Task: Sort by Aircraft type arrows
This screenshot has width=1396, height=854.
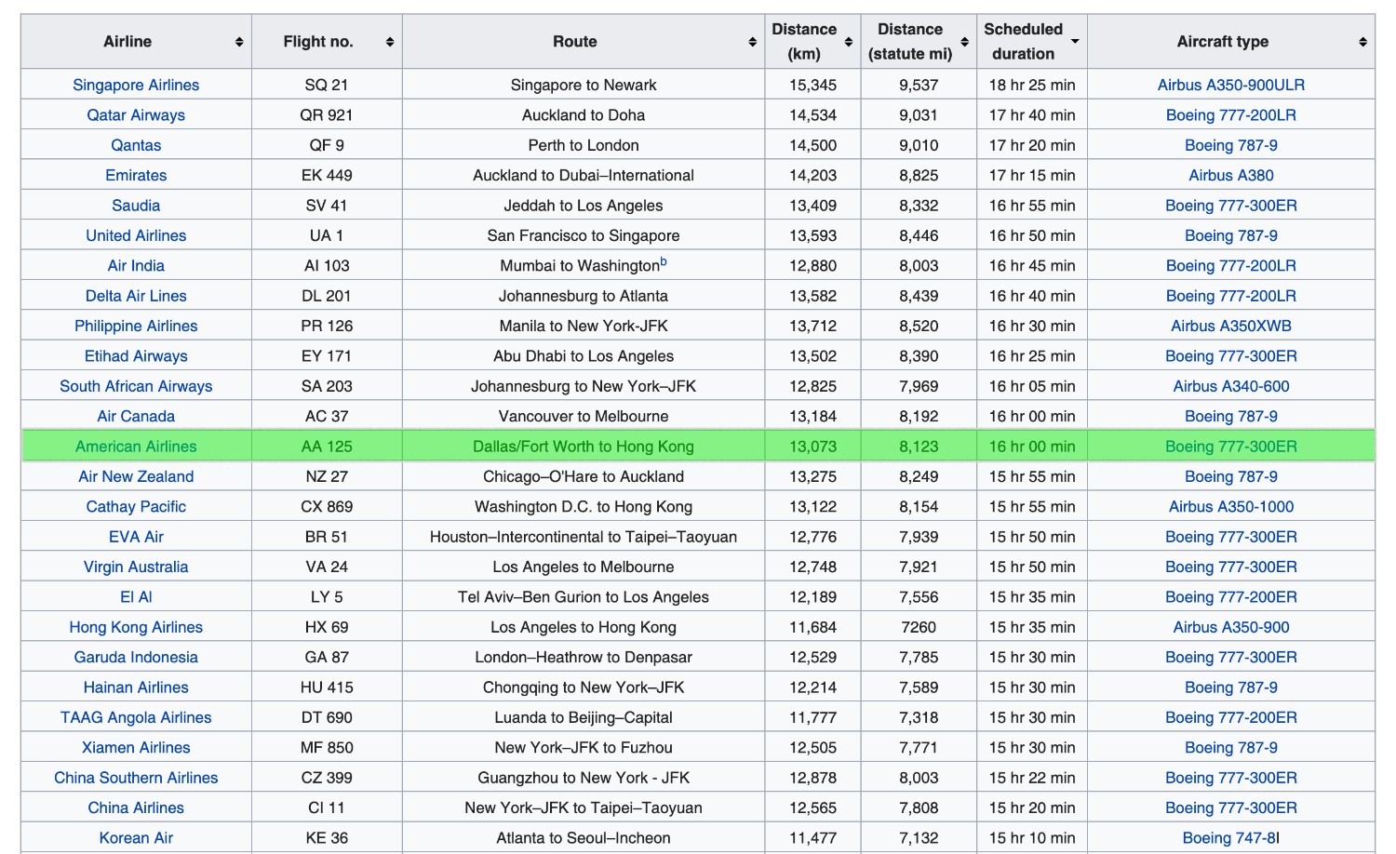Action: pyautogui.click(x=1362, y=42)
